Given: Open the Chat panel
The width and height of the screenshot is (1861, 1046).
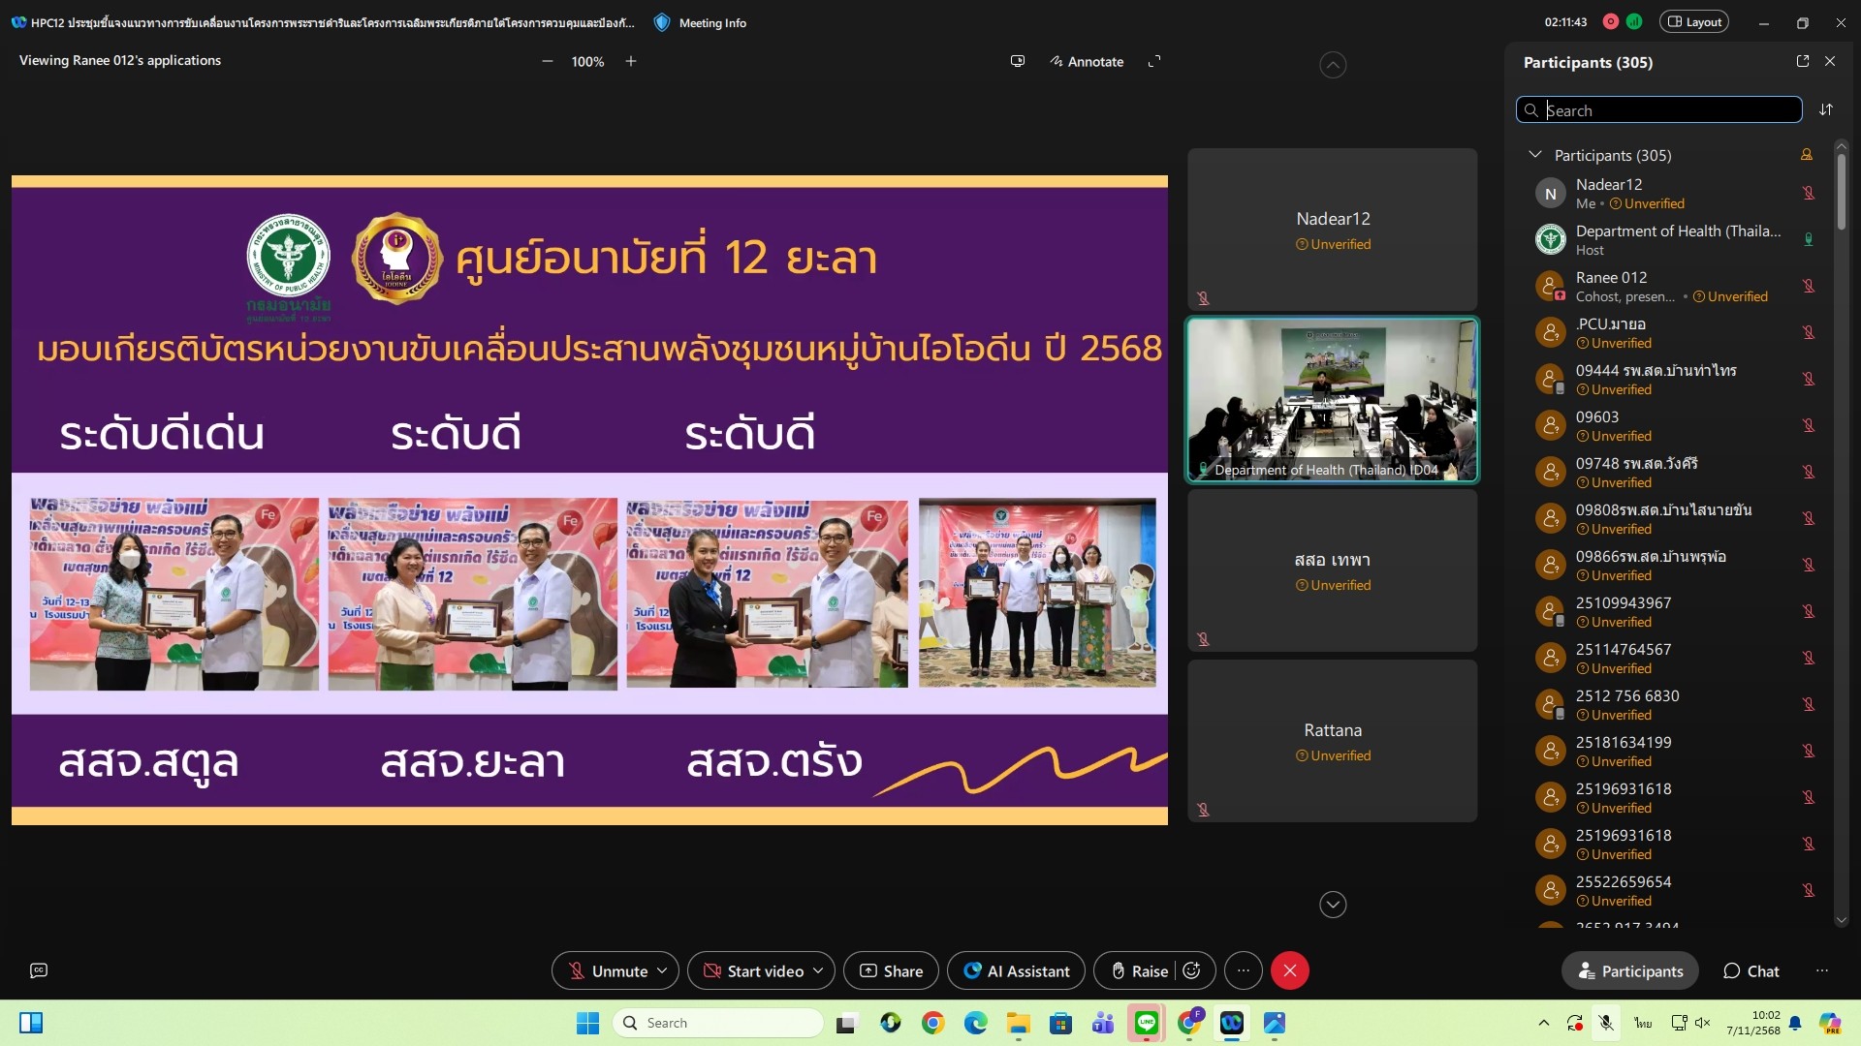Looking at the screenshot, I should [1751, 970].
